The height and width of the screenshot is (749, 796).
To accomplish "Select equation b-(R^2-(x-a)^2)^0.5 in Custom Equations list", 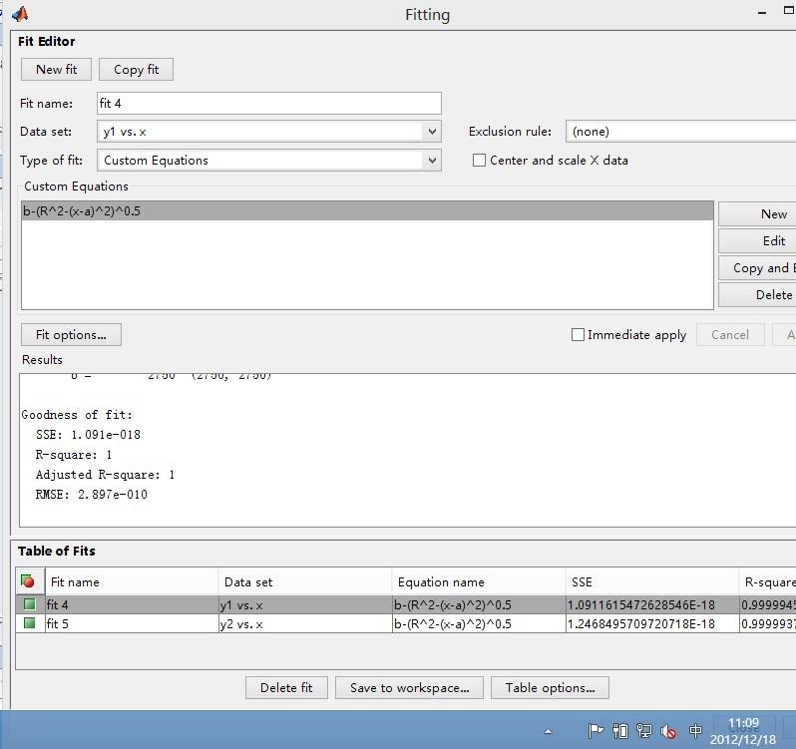I will pos(367,211).
